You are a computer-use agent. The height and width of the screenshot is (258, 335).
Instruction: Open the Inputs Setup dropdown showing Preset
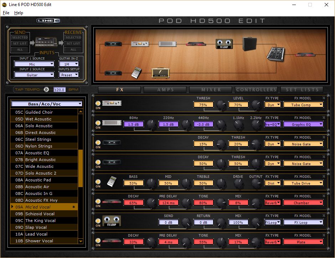(x=69, y=75)
